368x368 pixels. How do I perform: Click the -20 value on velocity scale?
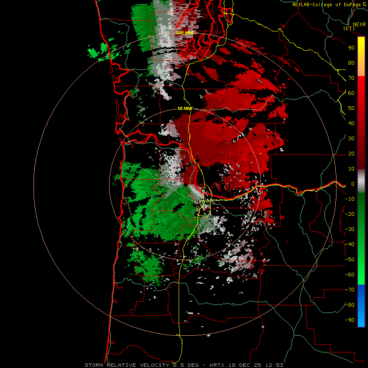tap(350, 214)
